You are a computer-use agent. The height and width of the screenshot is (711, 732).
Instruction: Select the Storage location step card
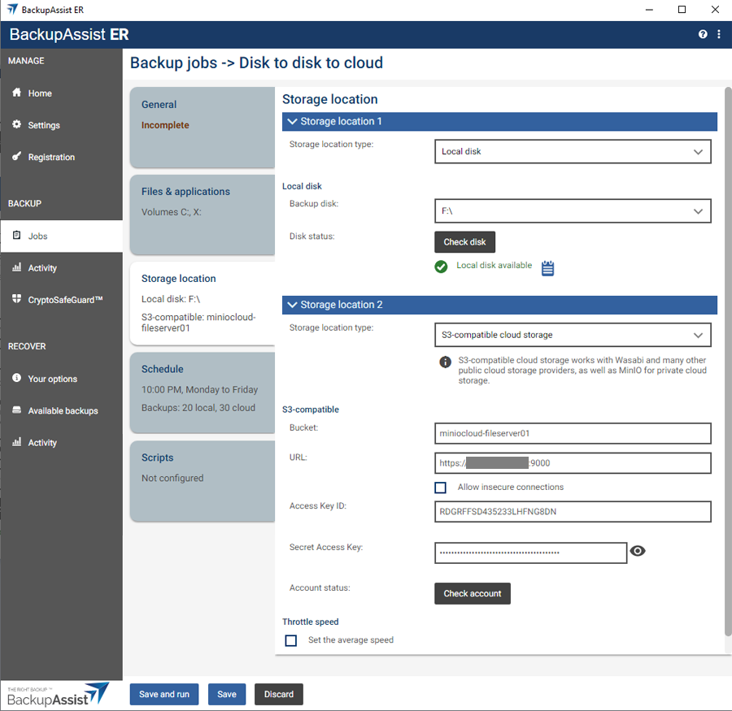pyautogui.click(x=203, y=303)
